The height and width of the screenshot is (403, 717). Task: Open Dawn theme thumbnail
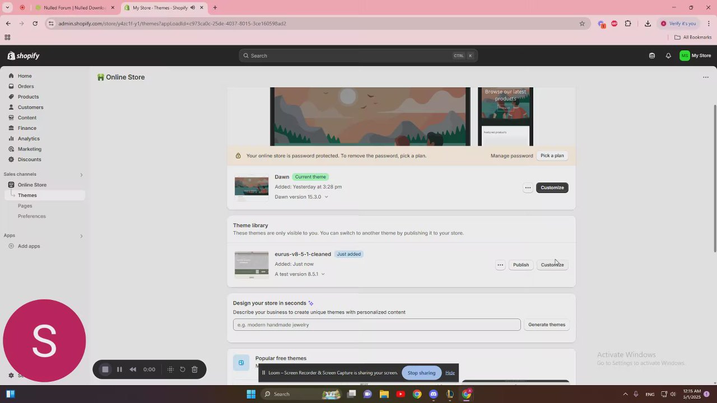tap(252, 188)
